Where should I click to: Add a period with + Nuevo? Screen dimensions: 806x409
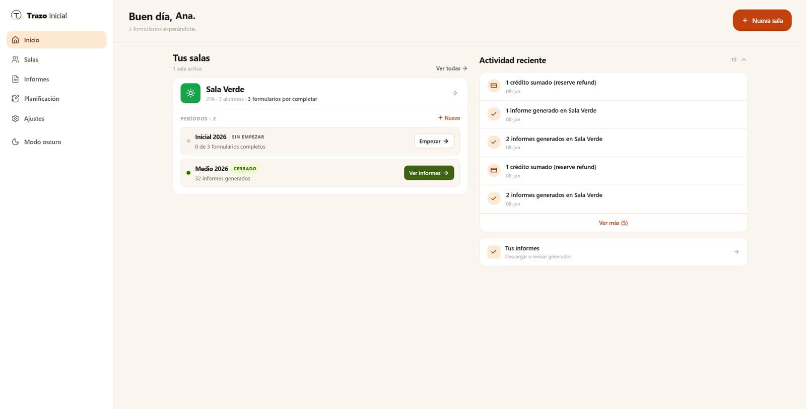coord(449,118)
